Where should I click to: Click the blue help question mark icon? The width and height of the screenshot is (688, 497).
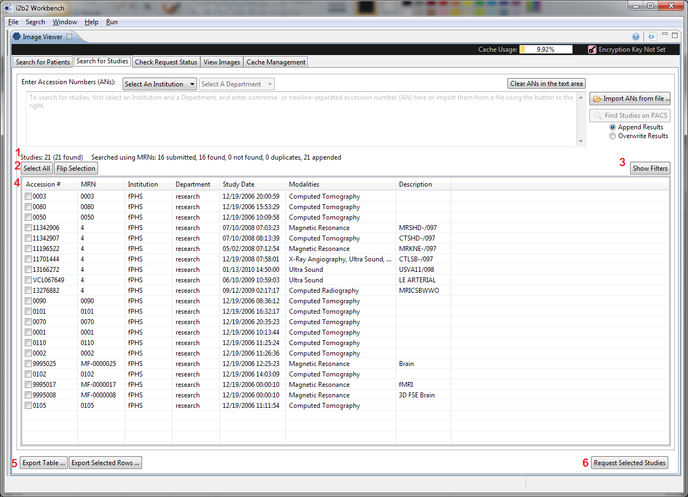pos(636,37)
